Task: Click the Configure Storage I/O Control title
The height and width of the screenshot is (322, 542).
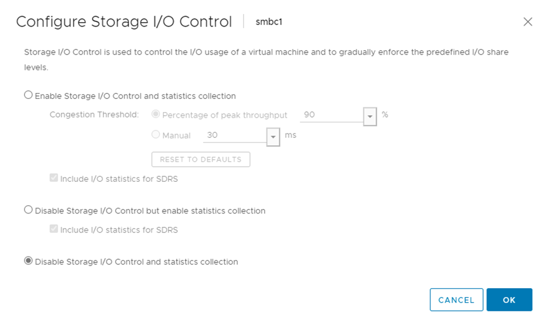Action: (x=124, y=22)
